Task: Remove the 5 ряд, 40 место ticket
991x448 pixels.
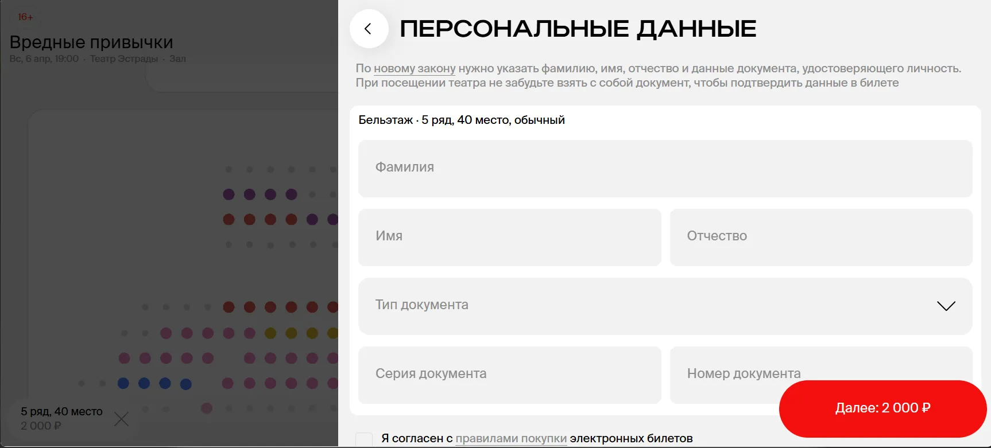Action: [x=121, y=419]
